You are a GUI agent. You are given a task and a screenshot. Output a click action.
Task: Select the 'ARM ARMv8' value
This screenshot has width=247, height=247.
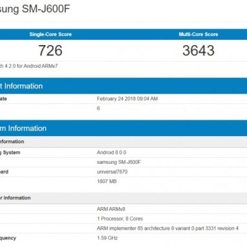(111, 209)
